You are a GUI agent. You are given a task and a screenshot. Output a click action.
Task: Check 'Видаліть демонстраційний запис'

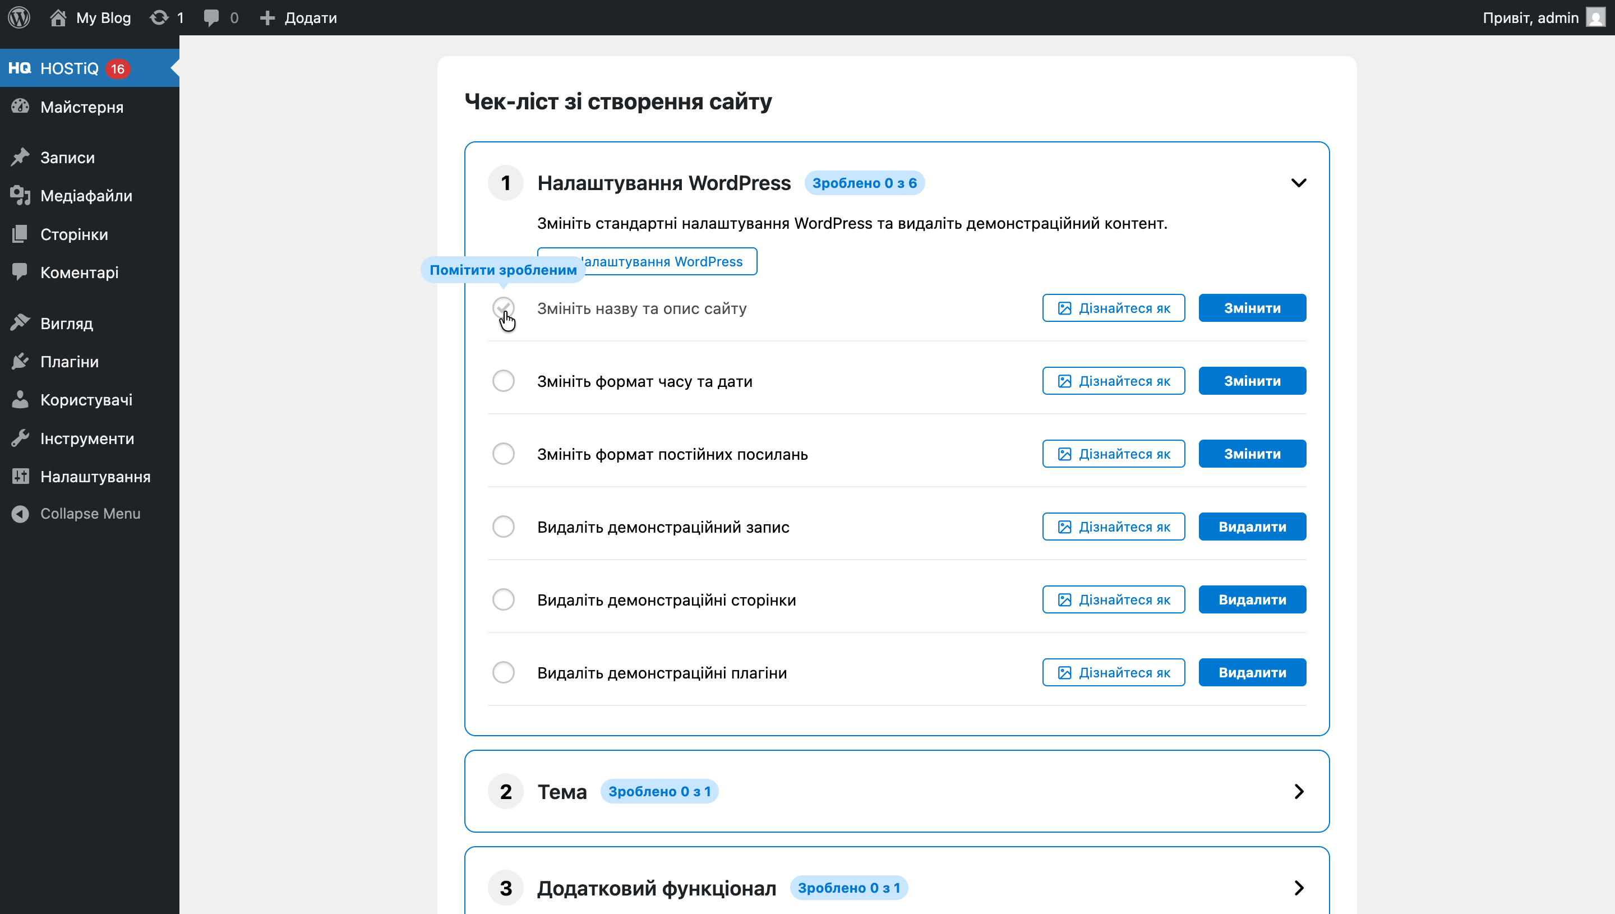tap(504, 526)
